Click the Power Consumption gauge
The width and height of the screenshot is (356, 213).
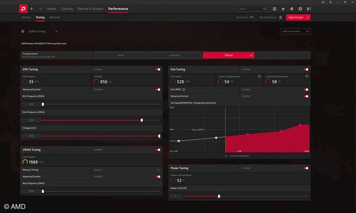pos(173,180)
